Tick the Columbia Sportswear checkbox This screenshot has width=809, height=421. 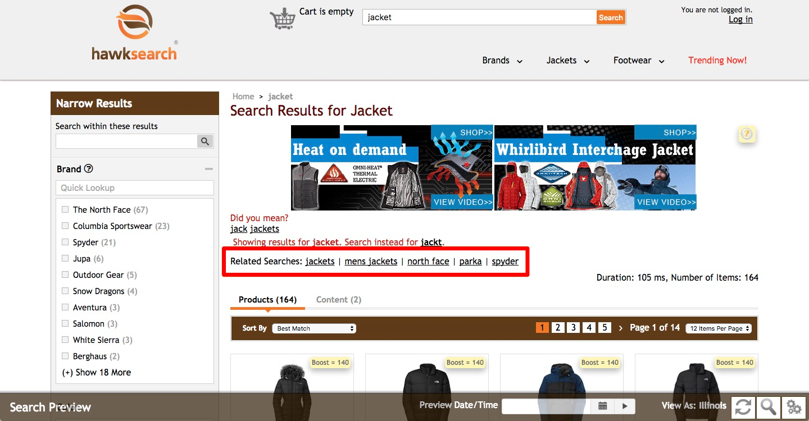click(65, 226)
